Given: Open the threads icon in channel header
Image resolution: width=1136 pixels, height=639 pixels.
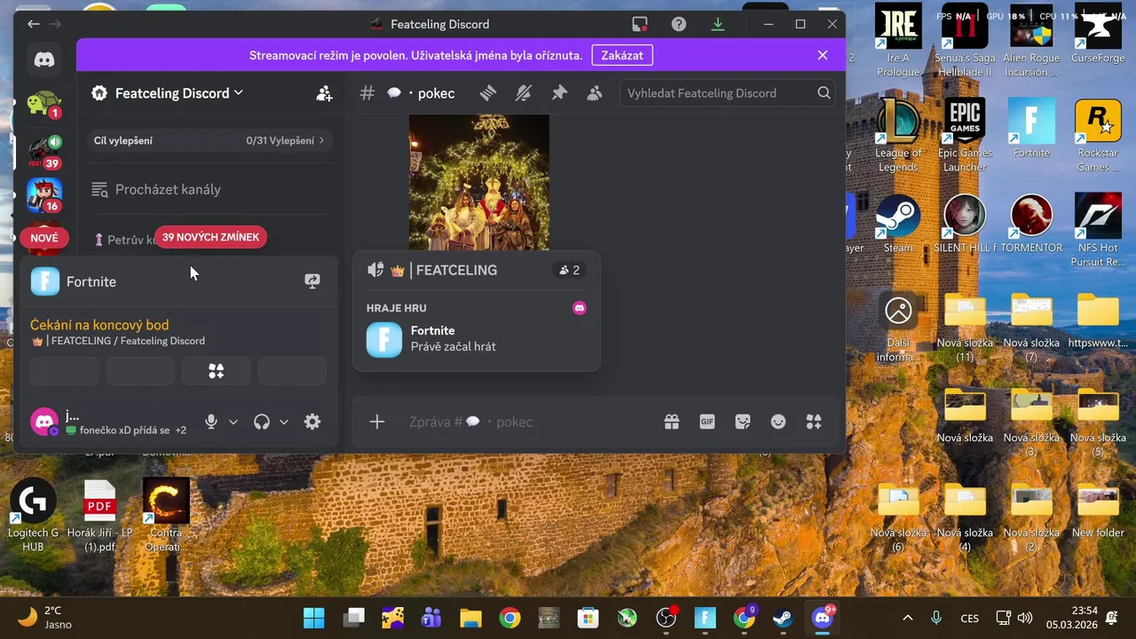Looking at the screenshot, I should pyautogui.click(x=487, y=92).
